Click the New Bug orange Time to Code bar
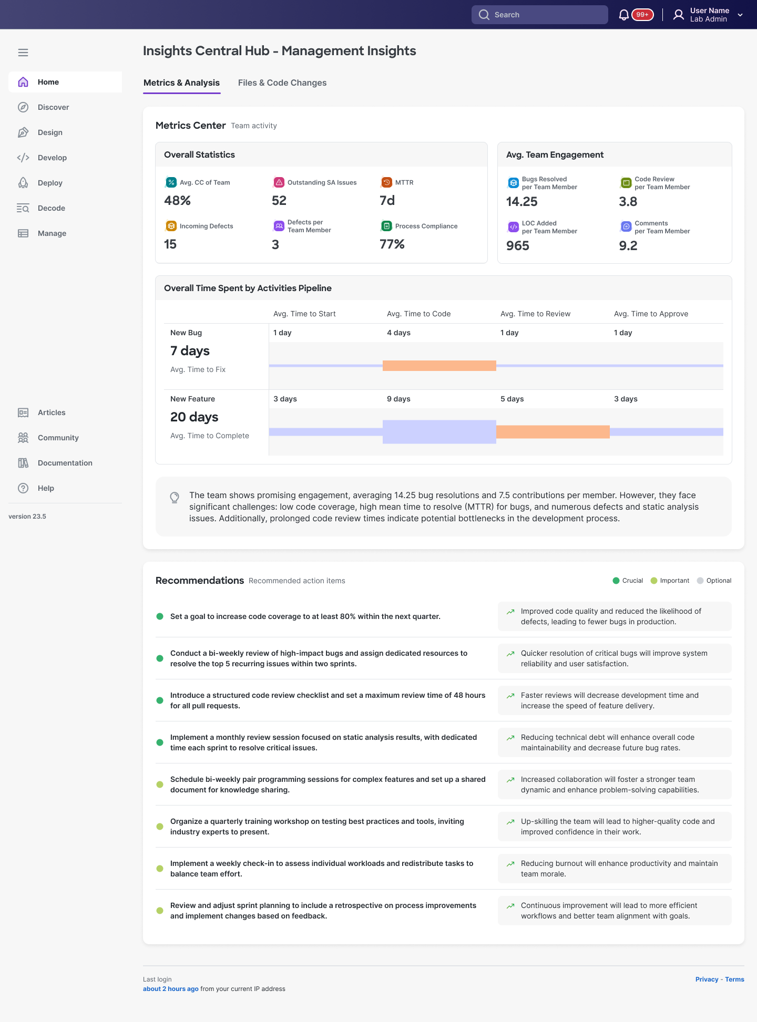 click(x=439, y=366)
